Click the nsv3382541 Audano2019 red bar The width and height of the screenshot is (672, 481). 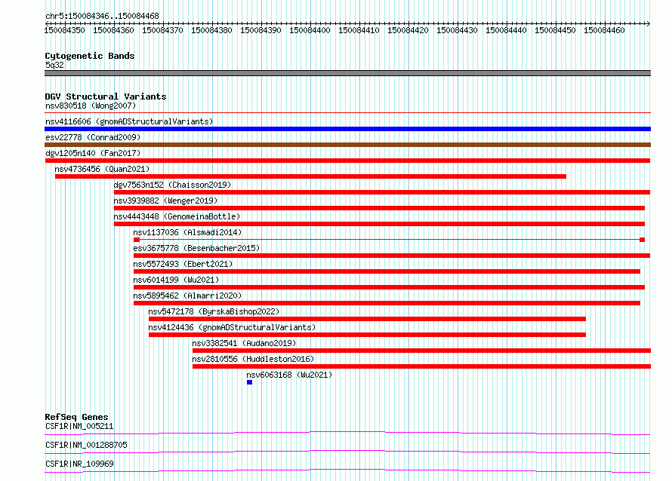pos(422,351)
